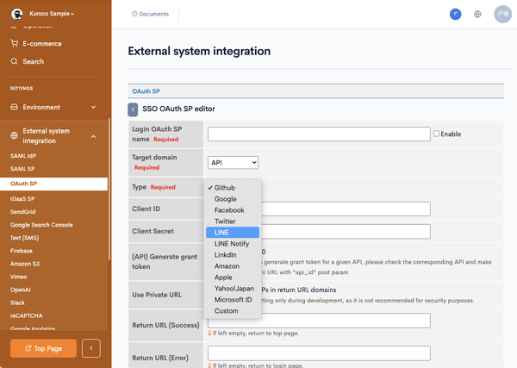Focus the Return URL (Error) field

tap(319, 353)
